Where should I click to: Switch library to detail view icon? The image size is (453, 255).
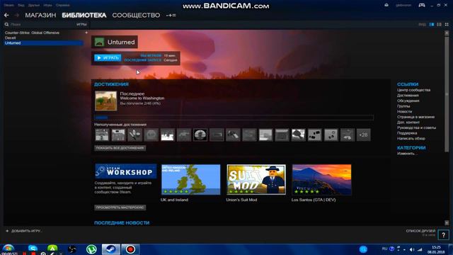pyautogui.click(x=432, y=25)
